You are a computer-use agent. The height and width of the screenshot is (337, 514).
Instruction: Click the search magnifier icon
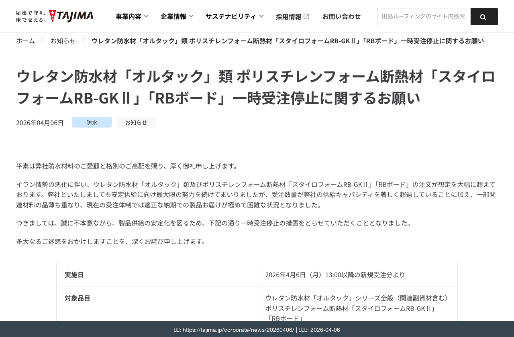pyautogui.click(x=484, y=16)
